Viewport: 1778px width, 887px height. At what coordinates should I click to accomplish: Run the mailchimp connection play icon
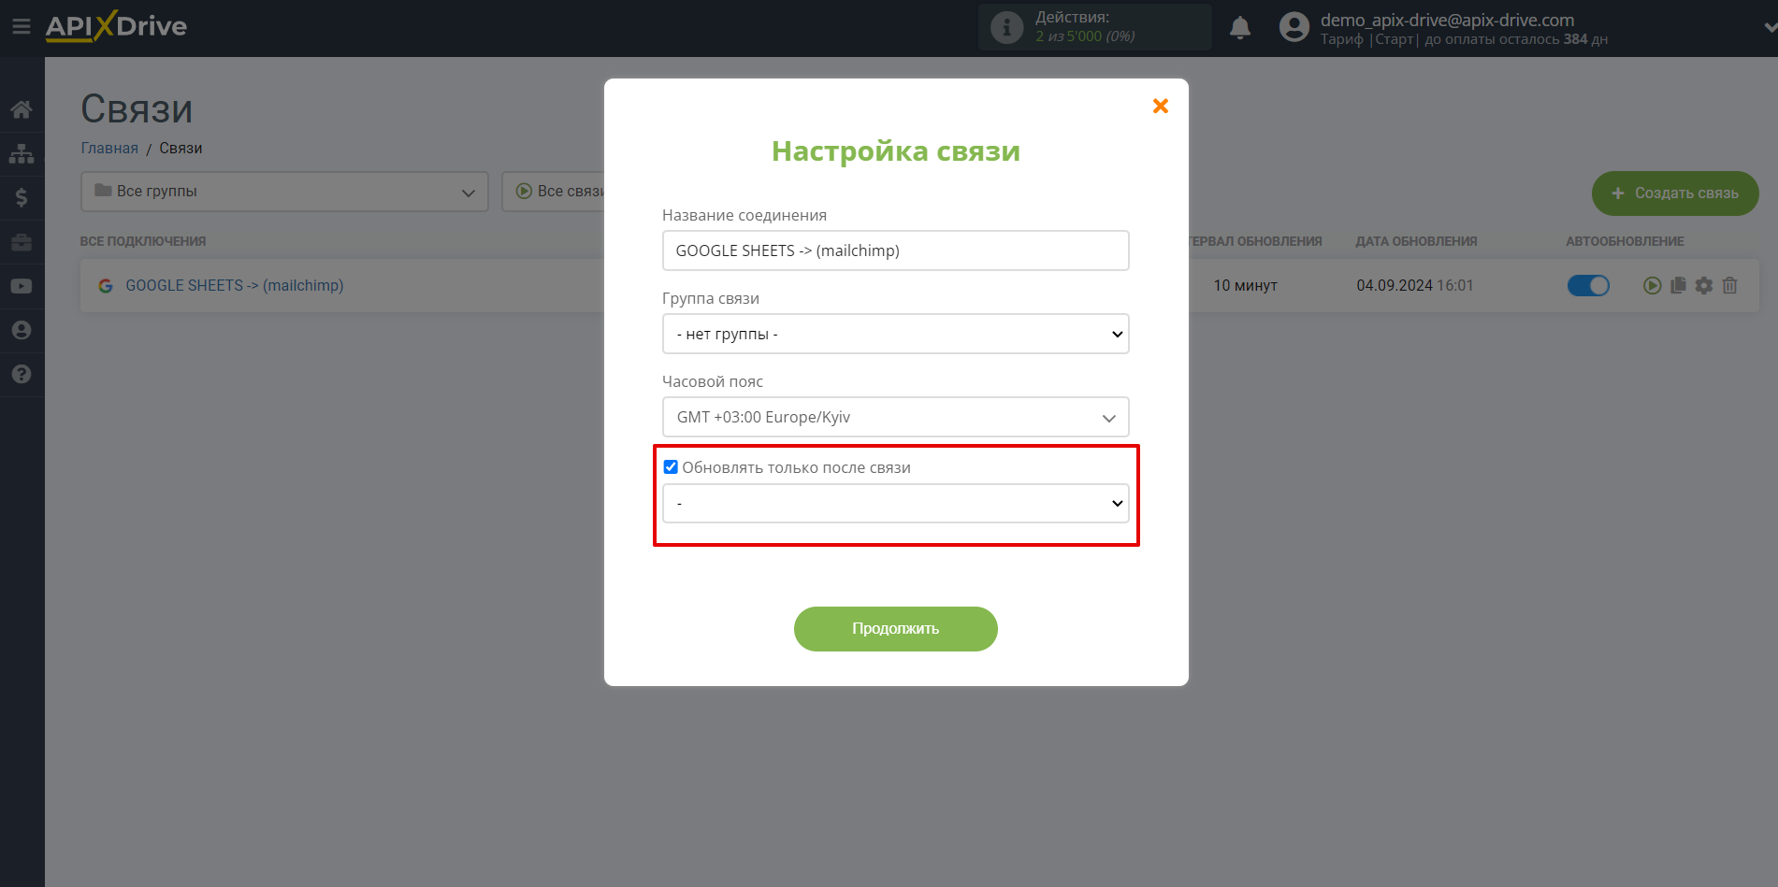pyautogui.click(x=1653, y=285)
